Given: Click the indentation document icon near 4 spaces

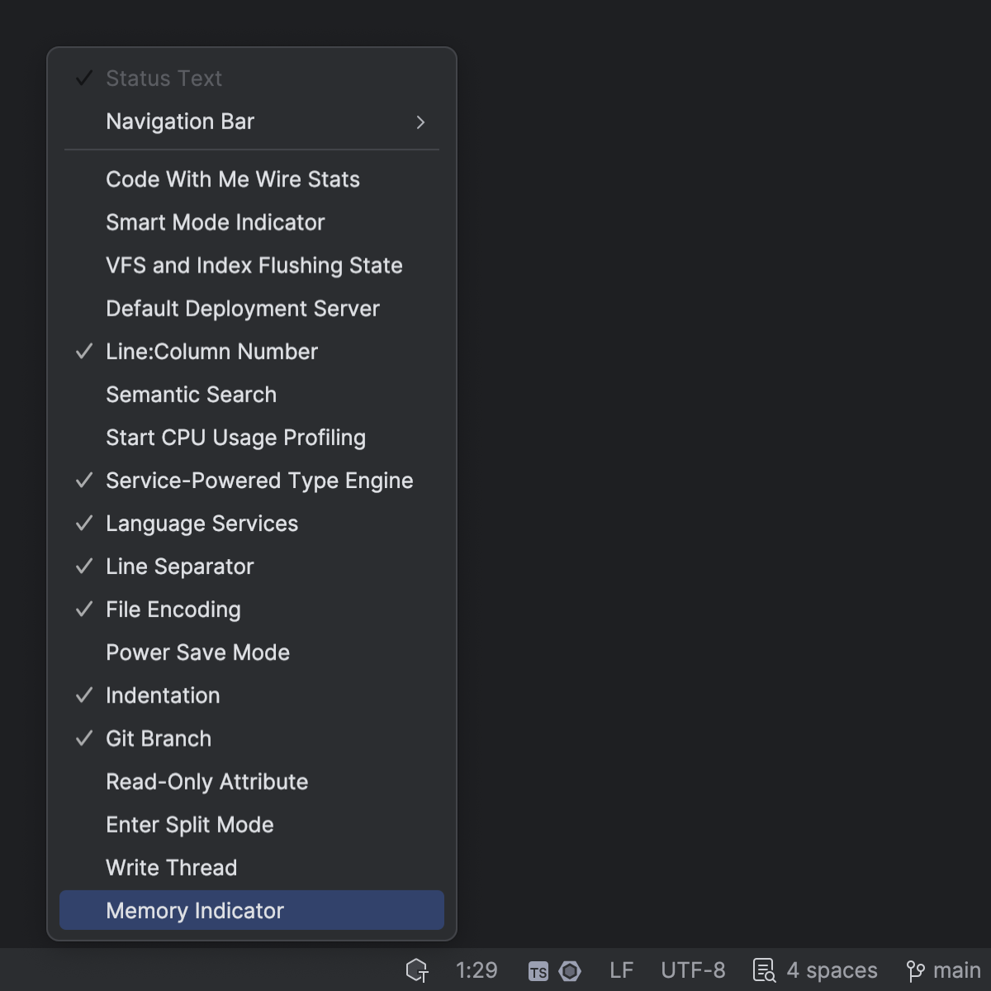Looking at the screenshot, I should point(764,970).
